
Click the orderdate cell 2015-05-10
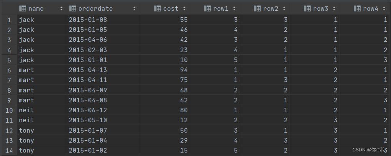click(x=103, y=120)
